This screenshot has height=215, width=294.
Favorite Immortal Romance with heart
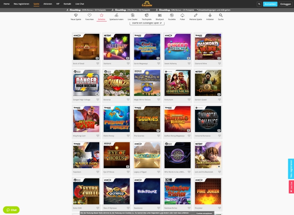tap(219, 136)
